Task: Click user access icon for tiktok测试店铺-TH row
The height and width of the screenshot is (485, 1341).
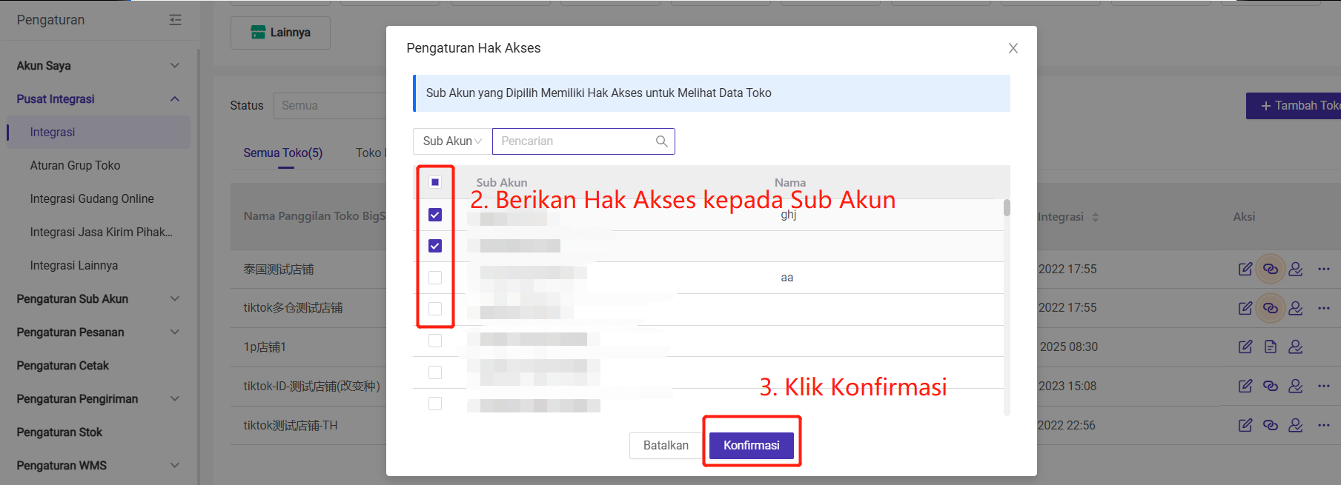Action: click(1296, 425)
